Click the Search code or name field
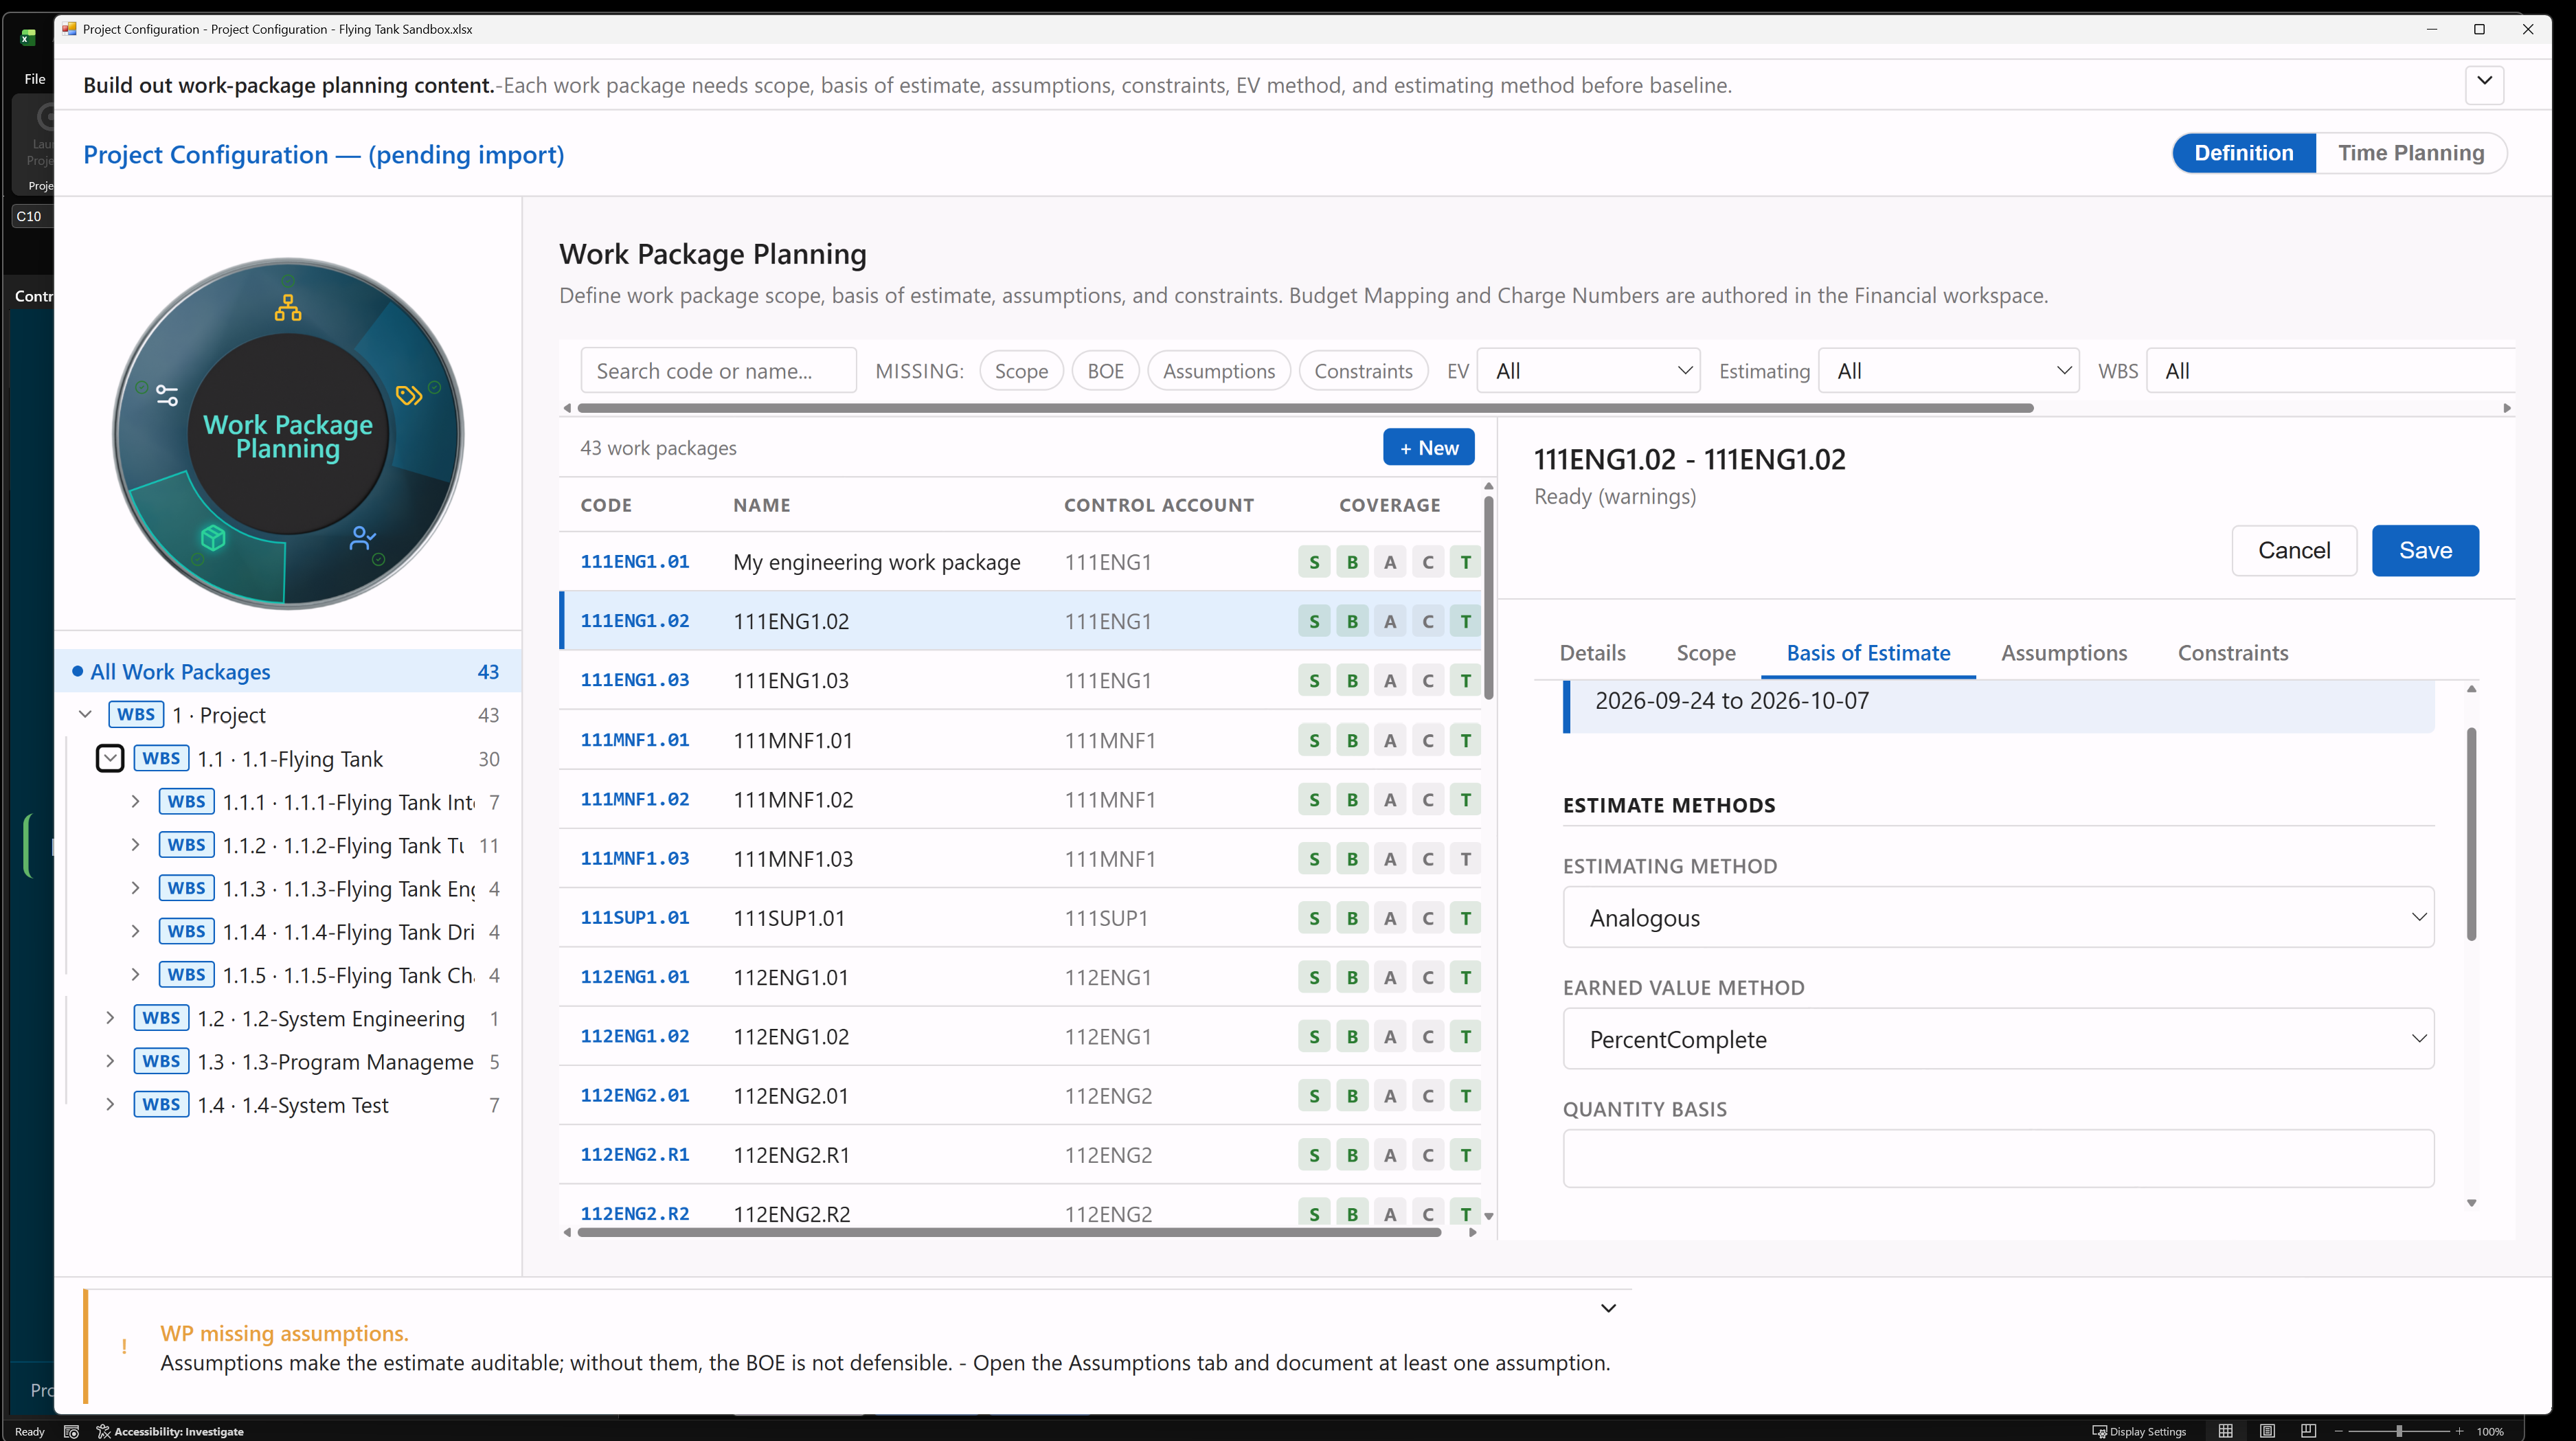This screenshot has width=2576, height=1441. coord(718,371)
